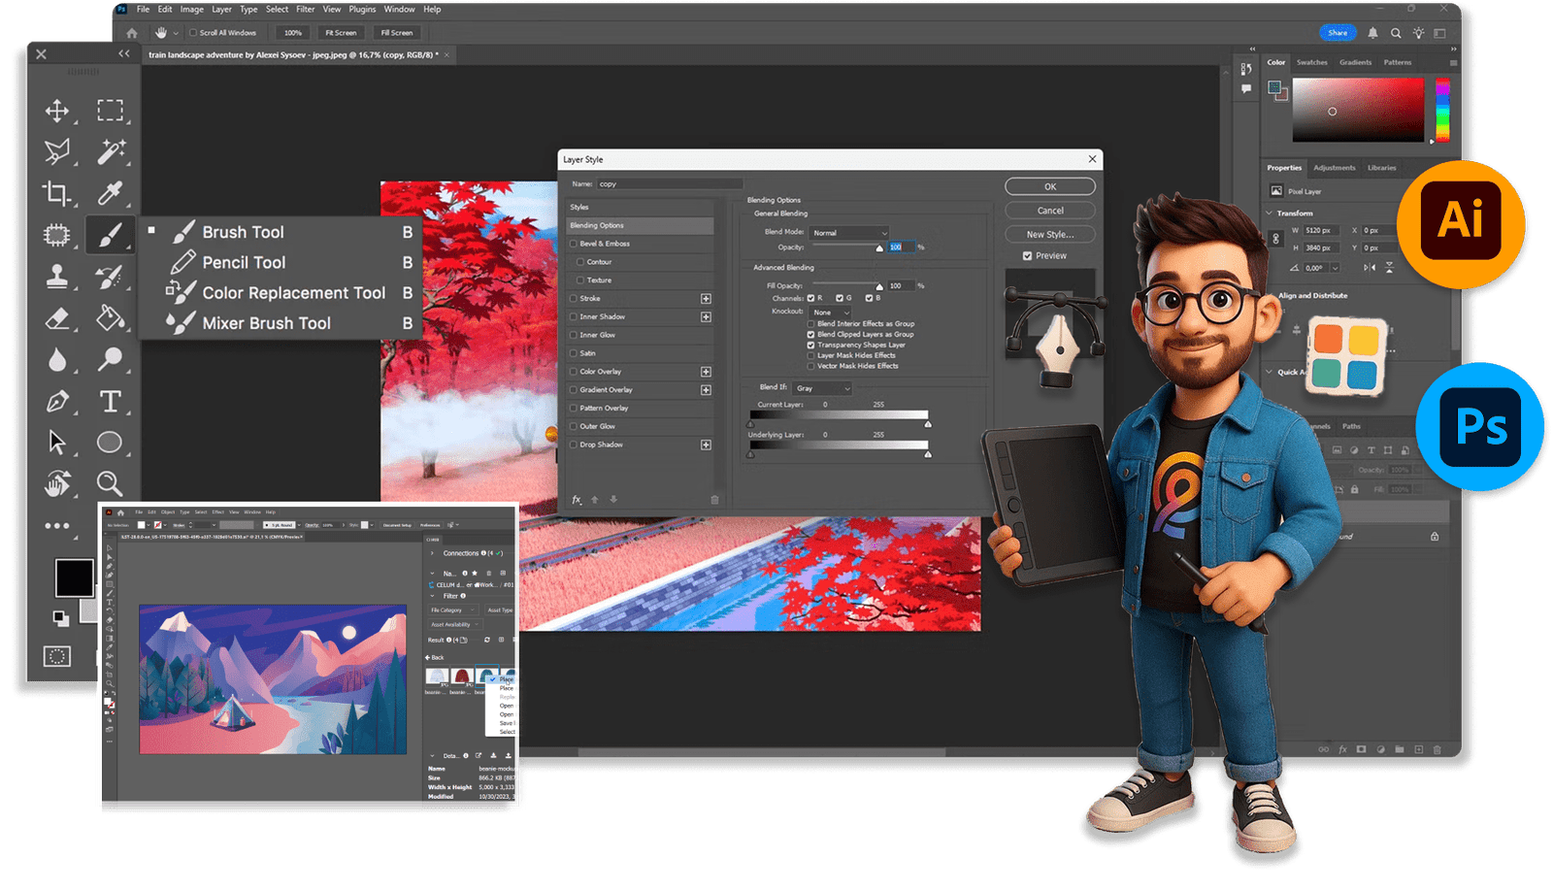Select the Pen tool in toolbar

(x=57, y=401)
